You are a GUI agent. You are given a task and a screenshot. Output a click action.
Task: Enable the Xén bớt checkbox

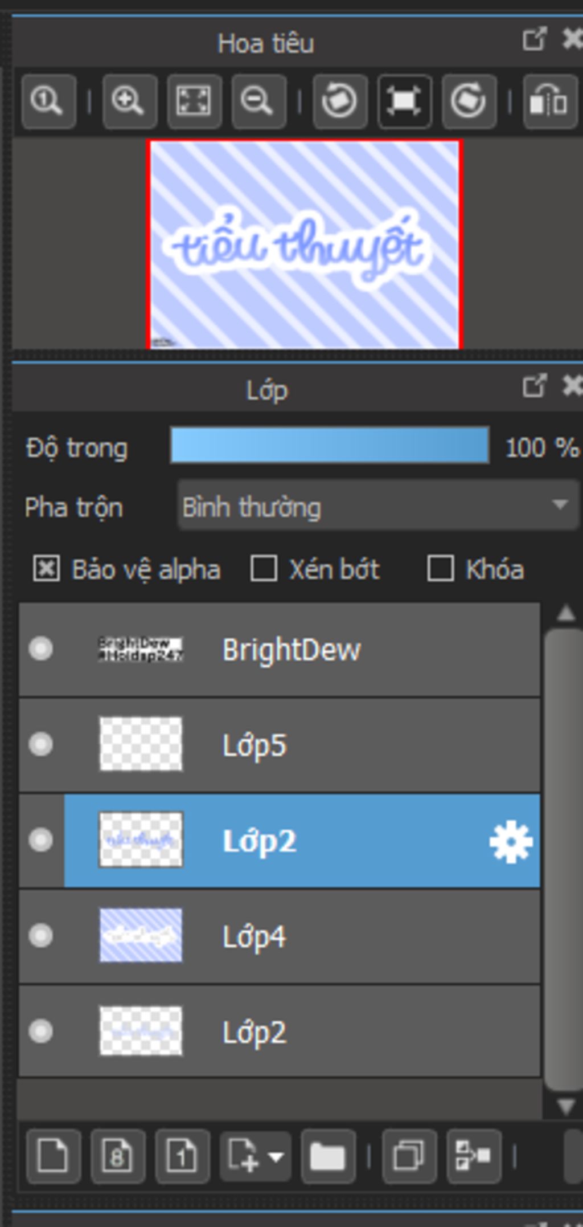point(264,569)
